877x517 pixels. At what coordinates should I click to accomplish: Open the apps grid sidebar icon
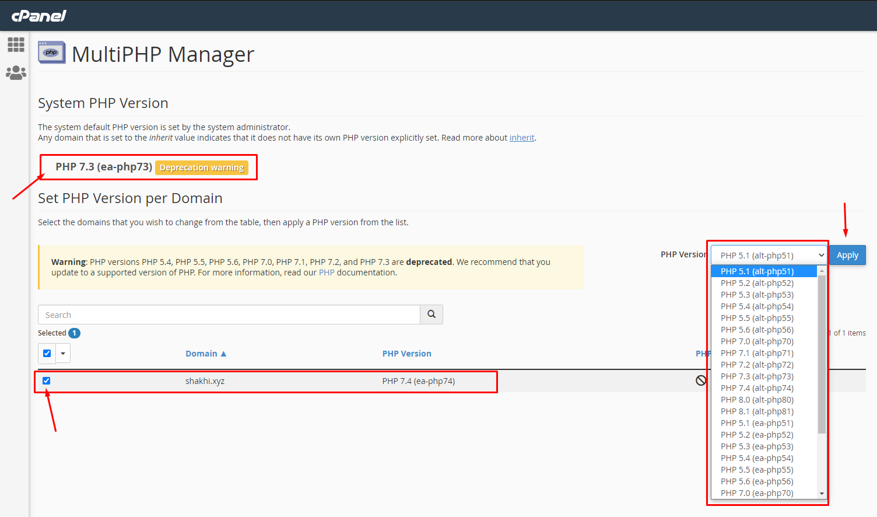[16, 45]
